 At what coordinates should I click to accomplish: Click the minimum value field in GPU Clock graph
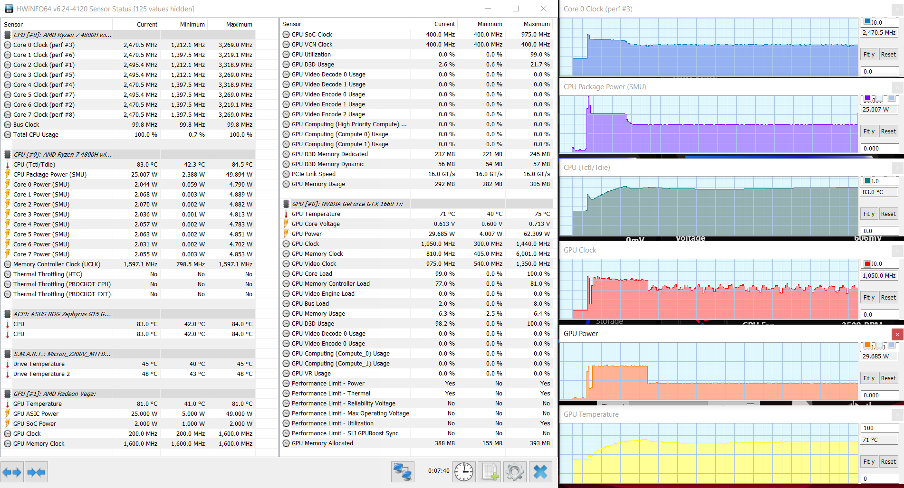coord(880,315)
